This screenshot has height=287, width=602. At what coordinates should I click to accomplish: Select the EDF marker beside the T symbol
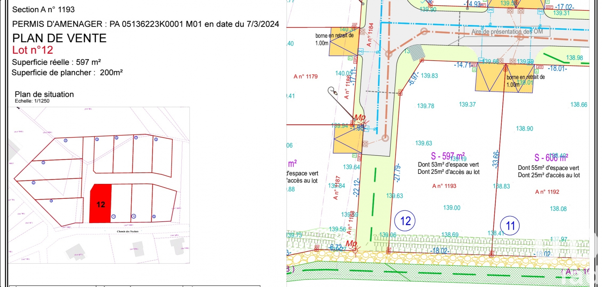tap(355, 60)
